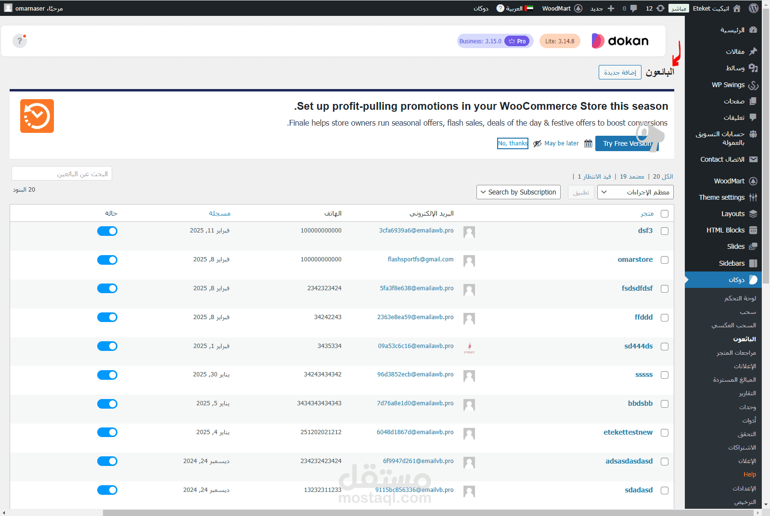Click the HTML Blocks sidebar icon
Viewport: 770px width, 516px height.
click(753, 230)
